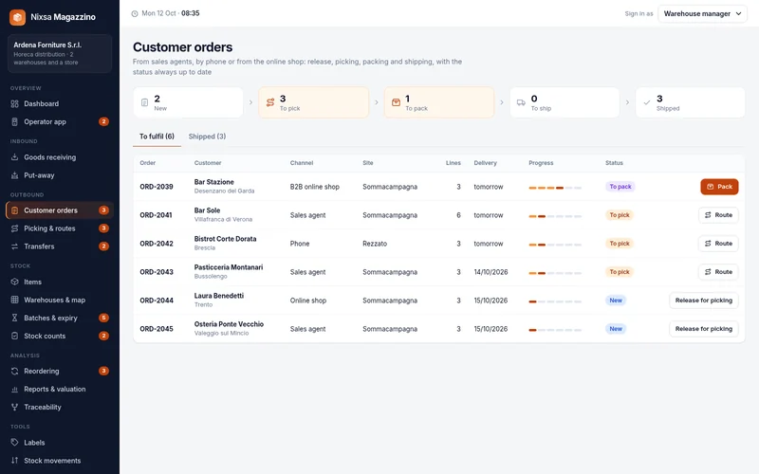
Task: Click the truck icon on To ship card
Action: pyautogui.click(x=521, y=102)
